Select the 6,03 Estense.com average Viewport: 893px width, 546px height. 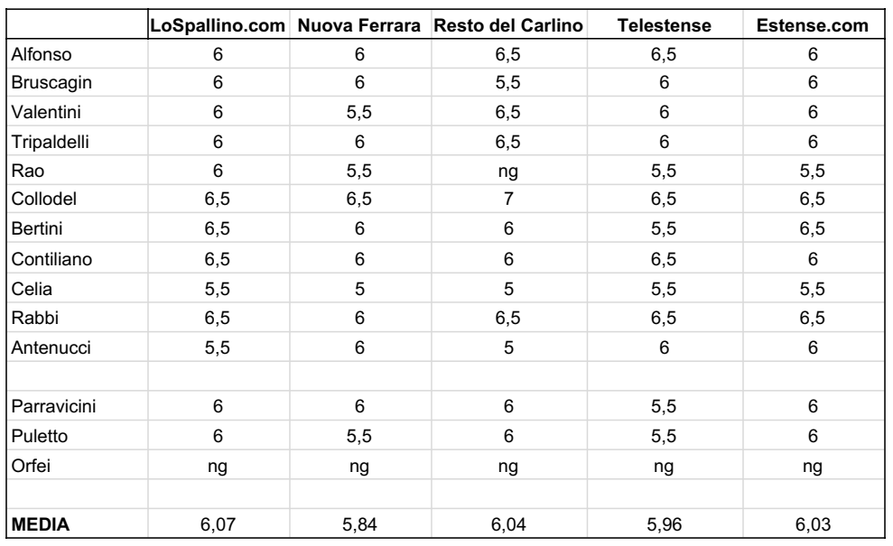(x=813, y=523)
